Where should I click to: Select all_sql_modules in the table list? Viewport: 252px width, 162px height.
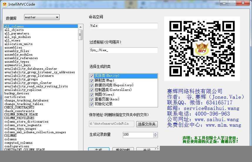click(x=41, y=37)
